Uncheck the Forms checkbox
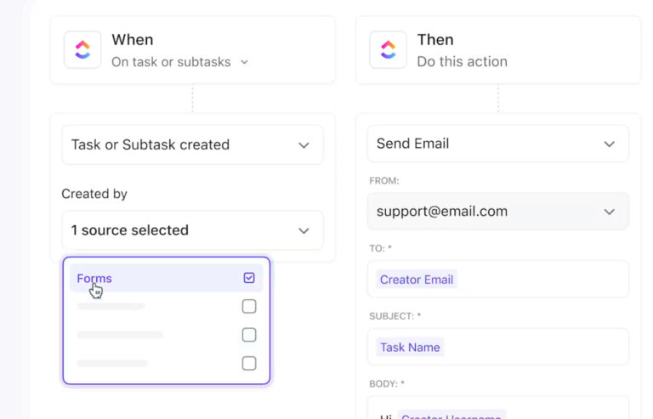Viewport: 653px width, 419px height. pyautogui.click(x=249, y=278)
